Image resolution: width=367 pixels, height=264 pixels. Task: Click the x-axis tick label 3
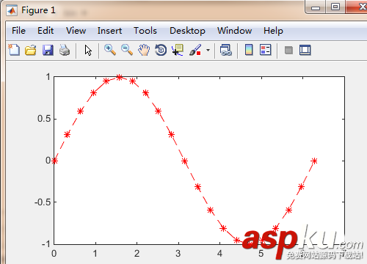(x=178, y=254)
